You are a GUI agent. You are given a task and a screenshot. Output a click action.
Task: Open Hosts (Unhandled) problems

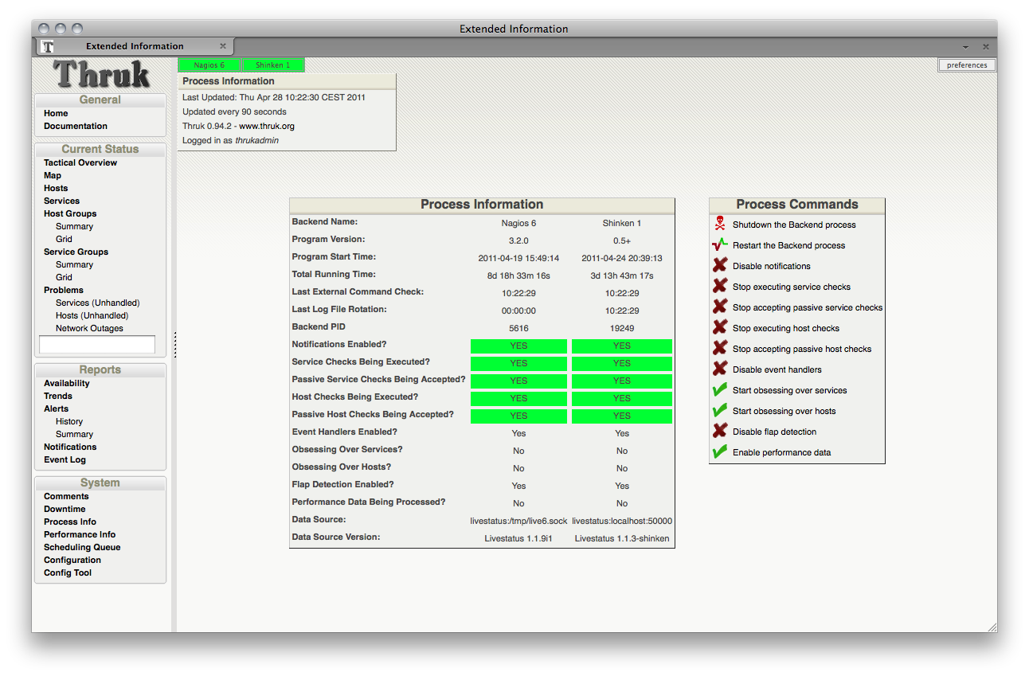point(93,315)
